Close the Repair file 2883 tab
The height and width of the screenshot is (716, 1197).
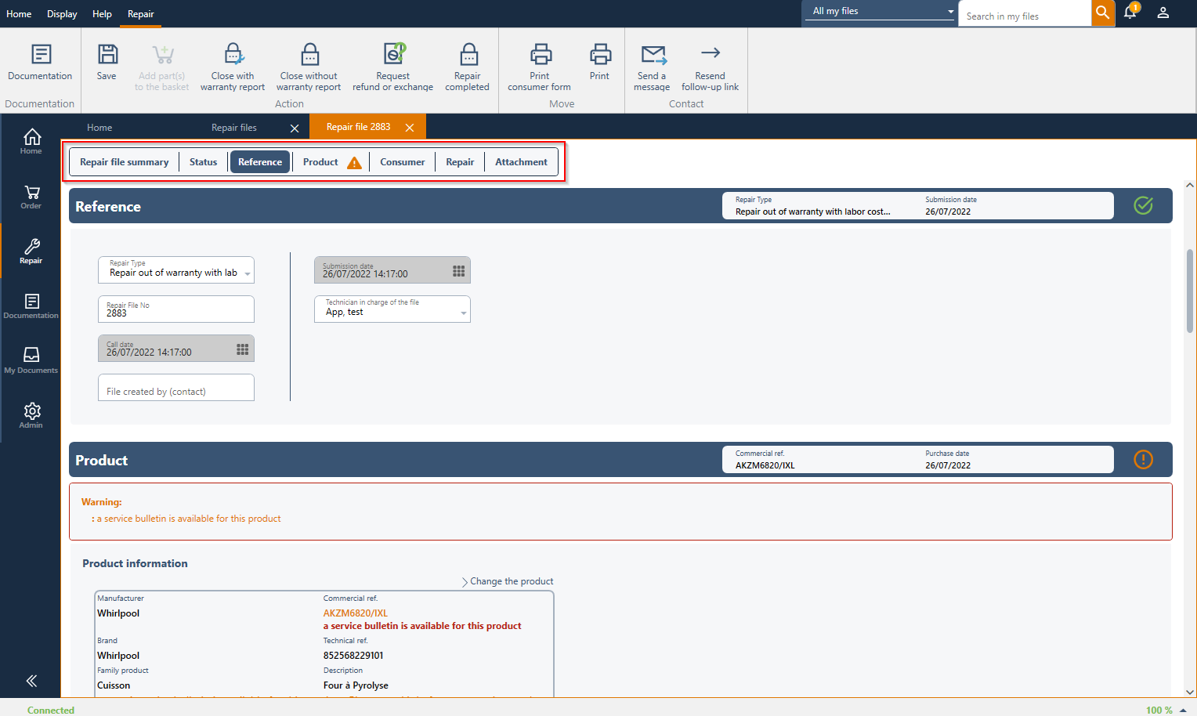coord(410,128)
